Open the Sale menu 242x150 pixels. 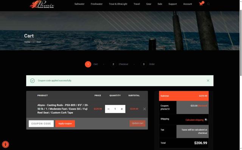(x=160, y=4)
